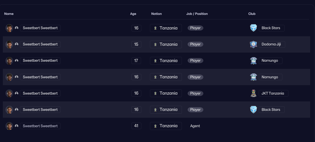
Task: Select Sweetbert Sweetbert name in Dodoma Jiji row
Action: [x=40, y=44]
